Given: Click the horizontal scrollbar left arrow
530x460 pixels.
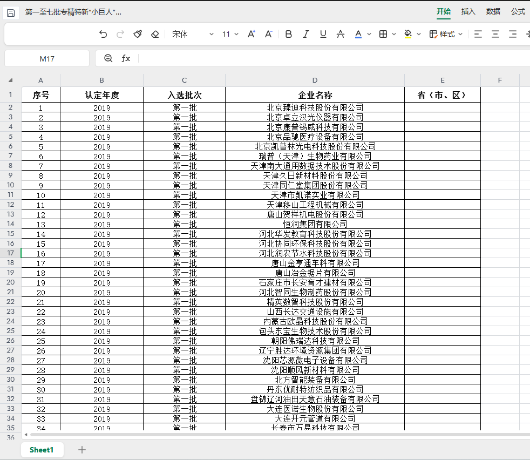Looking at the screenshot, I should (26, 435).
